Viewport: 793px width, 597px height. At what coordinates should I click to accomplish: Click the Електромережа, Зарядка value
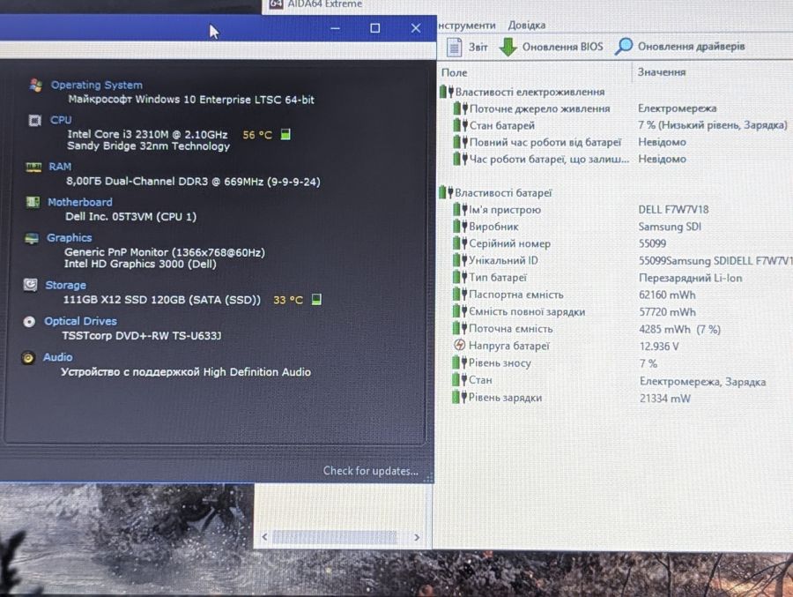click(702, 381)
